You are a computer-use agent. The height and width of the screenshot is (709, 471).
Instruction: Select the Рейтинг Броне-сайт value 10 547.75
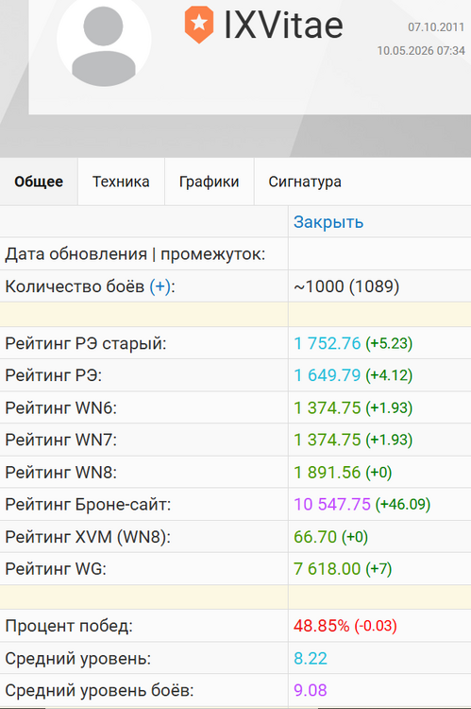pos(332,504)
